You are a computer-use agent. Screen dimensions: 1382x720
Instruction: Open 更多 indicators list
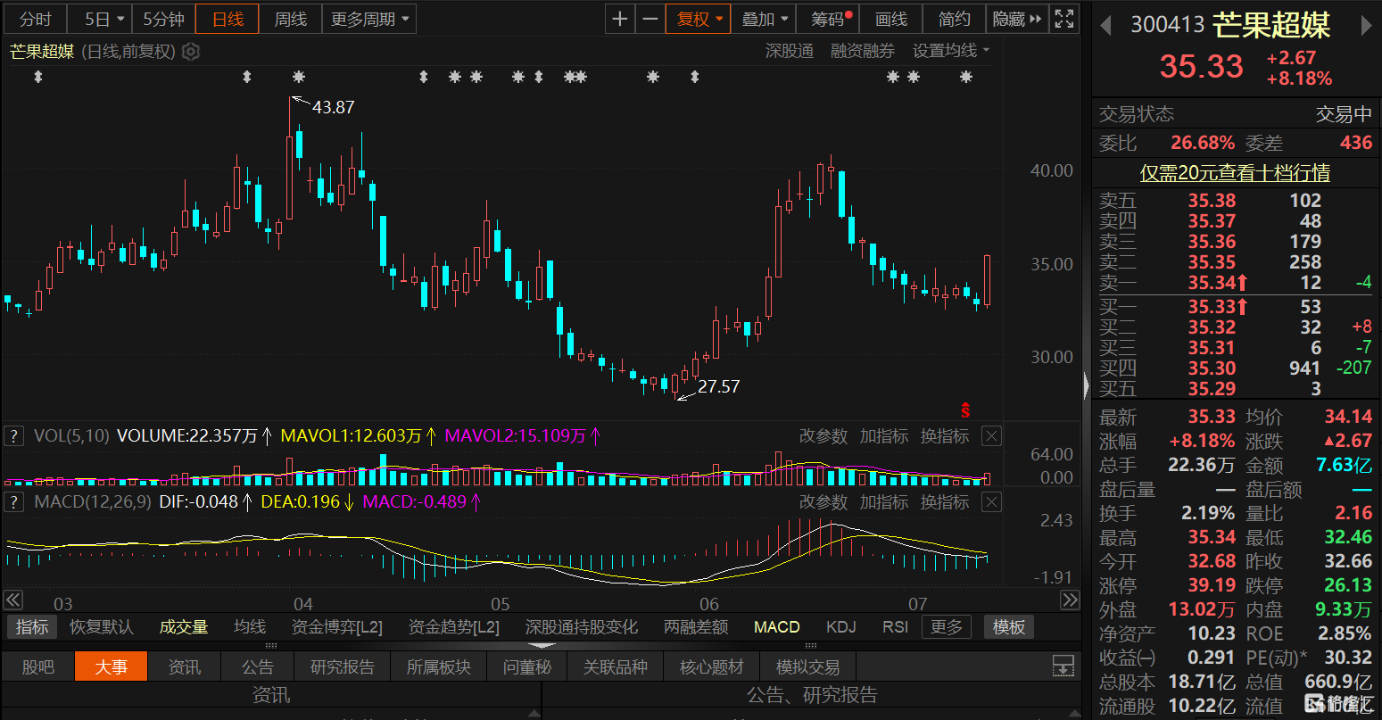point(947,627)
